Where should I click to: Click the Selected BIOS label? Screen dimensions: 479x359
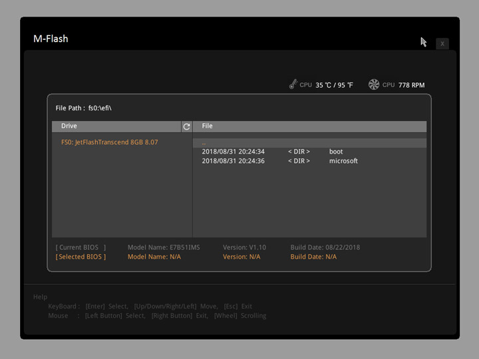[x=80, y=257]
